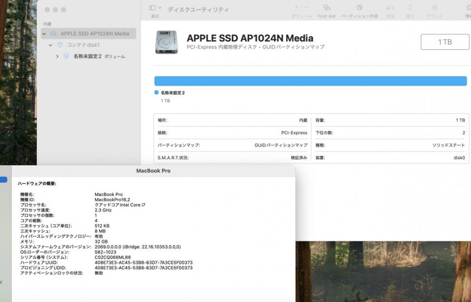Run First Aid via the stethoscope icon

coord(326,8)
